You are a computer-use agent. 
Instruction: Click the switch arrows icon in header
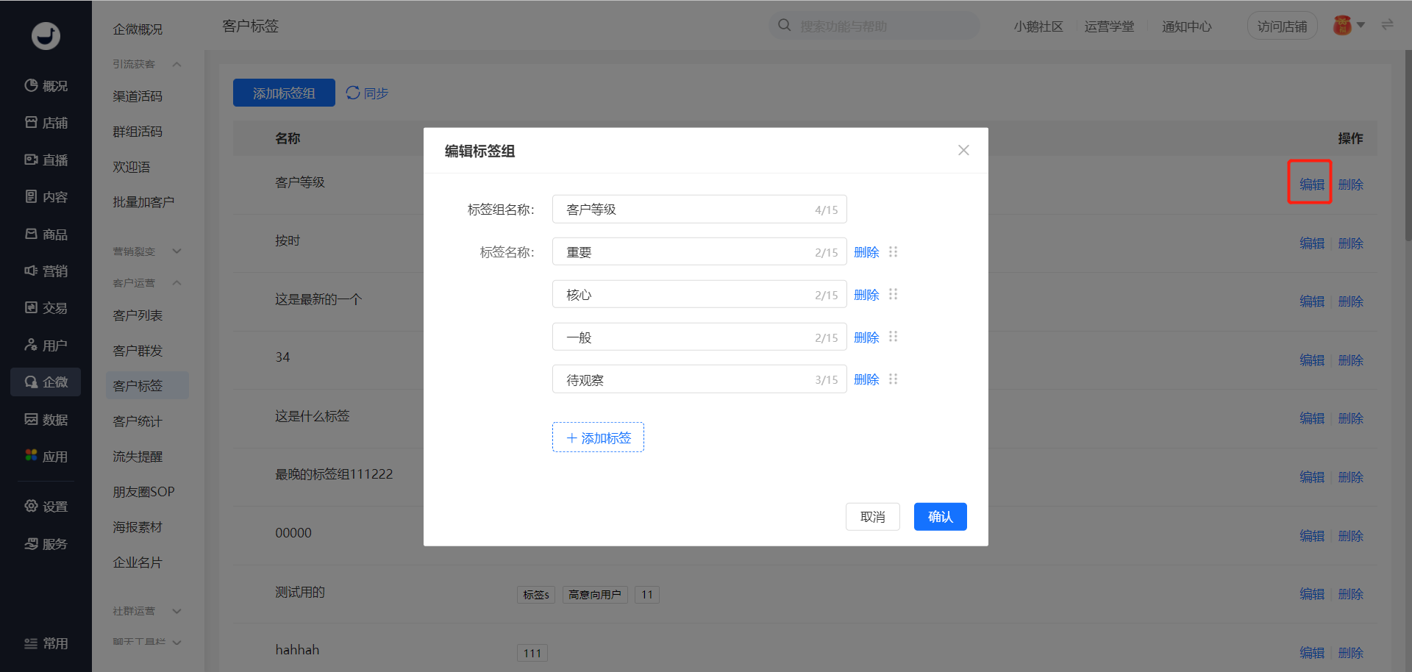tap(1387, 25)
